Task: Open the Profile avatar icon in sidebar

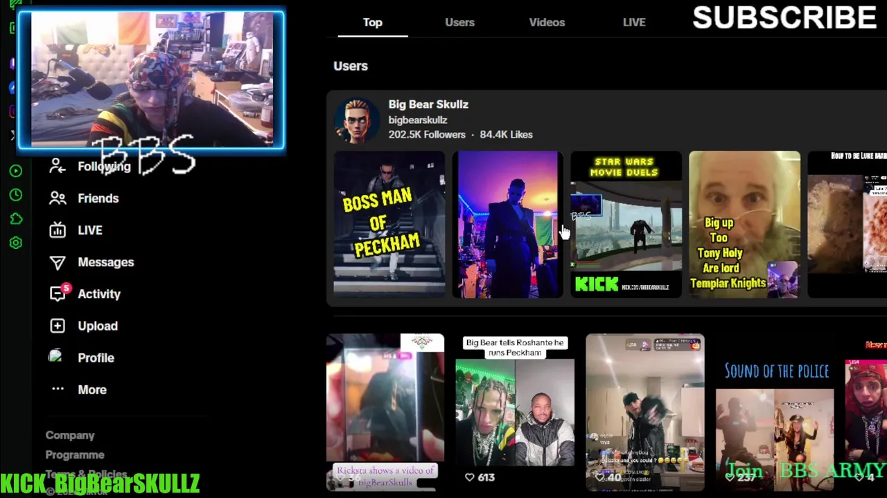Action: tap(55, 356)
